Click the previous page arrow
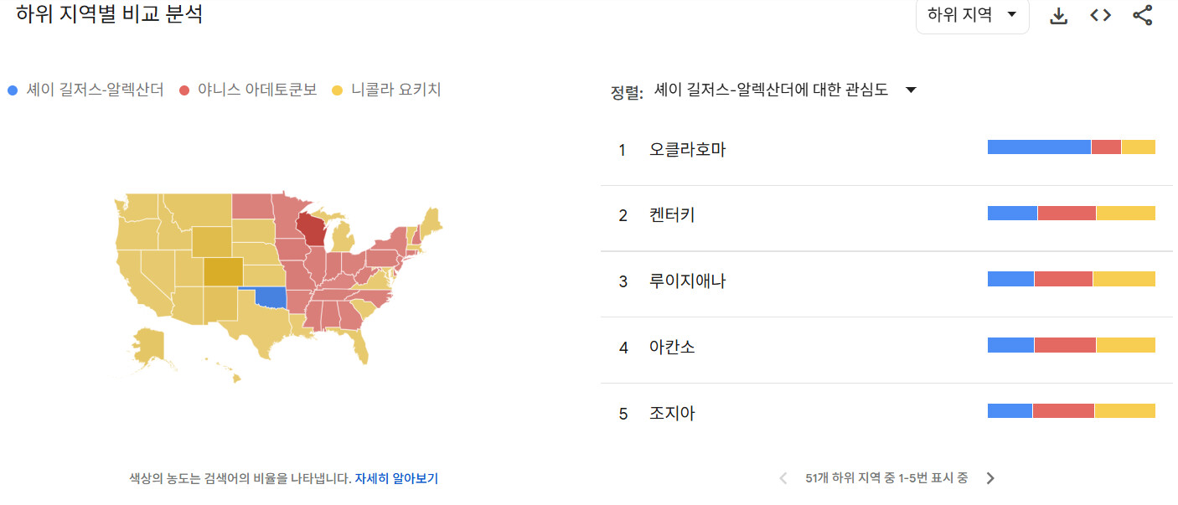The height and width of the screenshot is (505, 1178). click(783, 478)
